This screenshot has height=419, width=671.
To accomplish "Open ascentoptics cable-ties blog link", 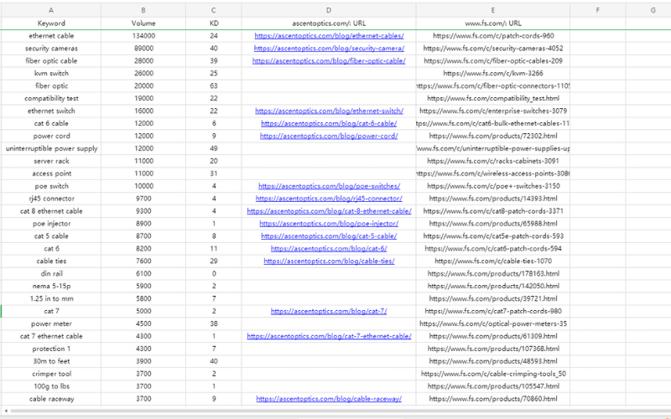I will click(329, 261).
